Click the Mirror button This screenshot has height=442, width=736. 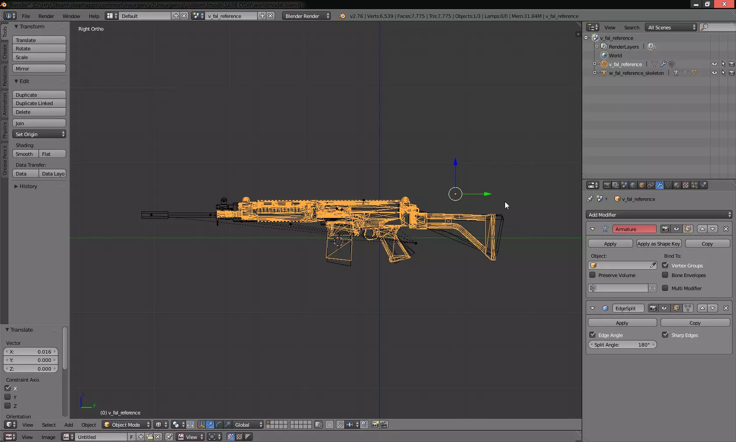[39, 68]
